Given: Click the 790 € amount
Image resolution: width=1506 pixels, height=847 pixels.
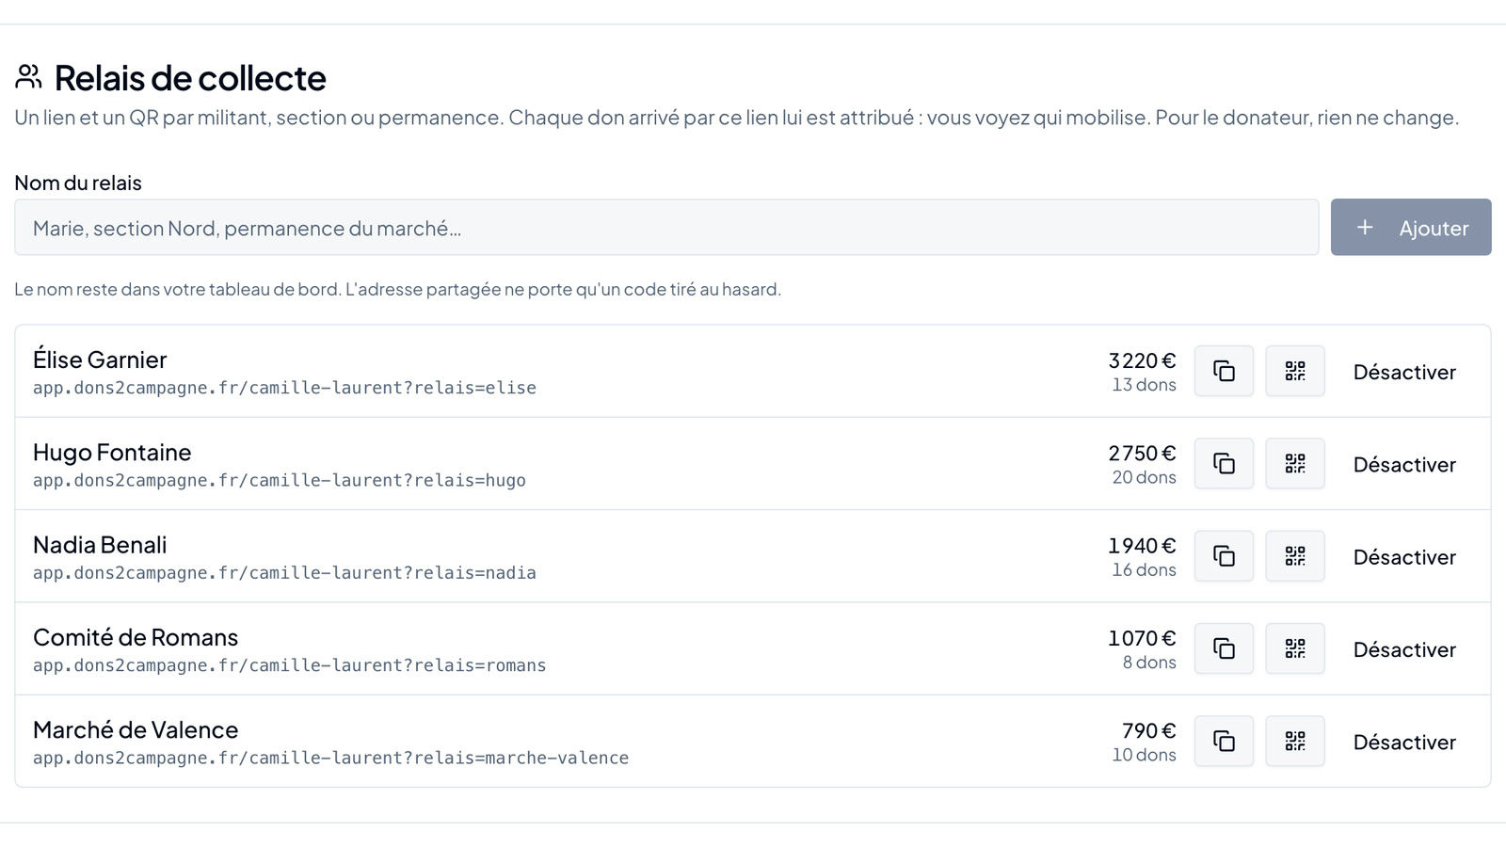Looking at the screenshot, I should point(1148,730).
